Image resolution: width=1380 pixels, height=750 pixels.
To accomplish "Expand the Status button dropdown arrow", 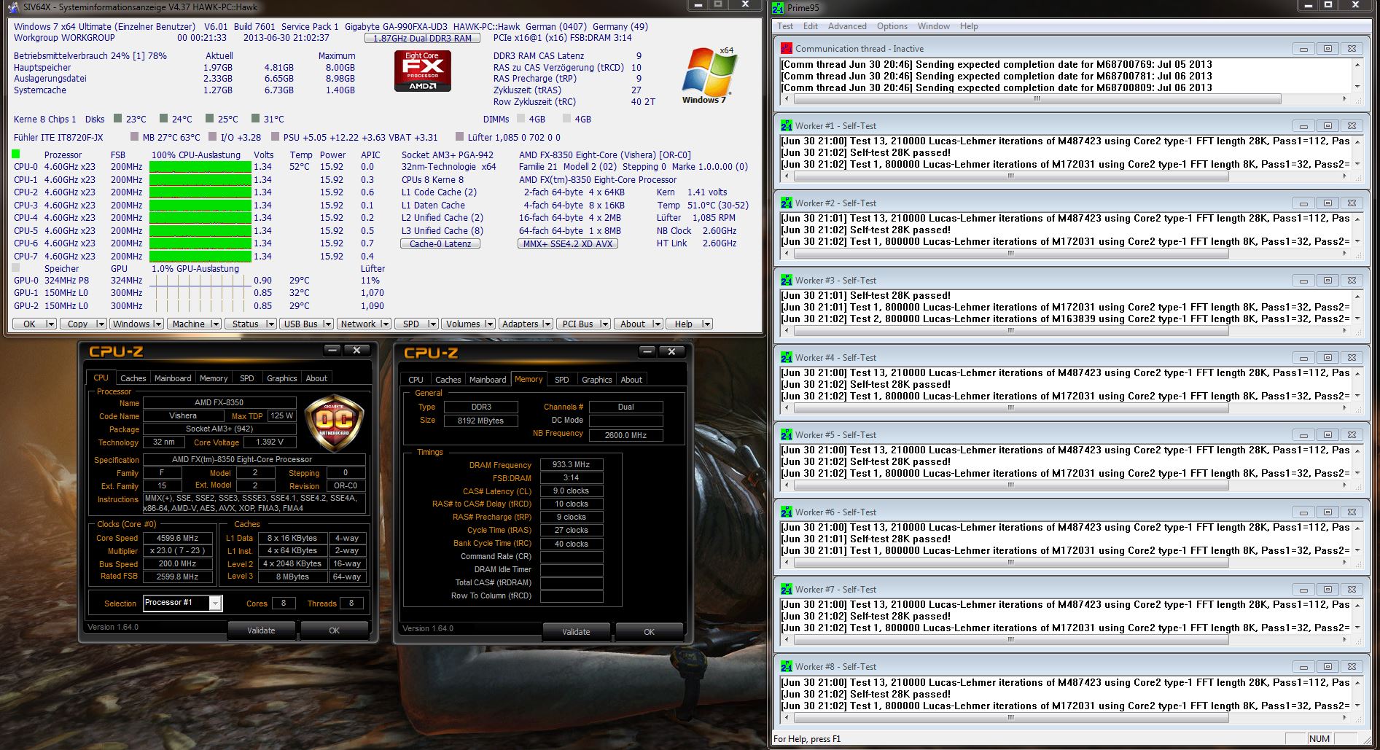I will (270, 324).
